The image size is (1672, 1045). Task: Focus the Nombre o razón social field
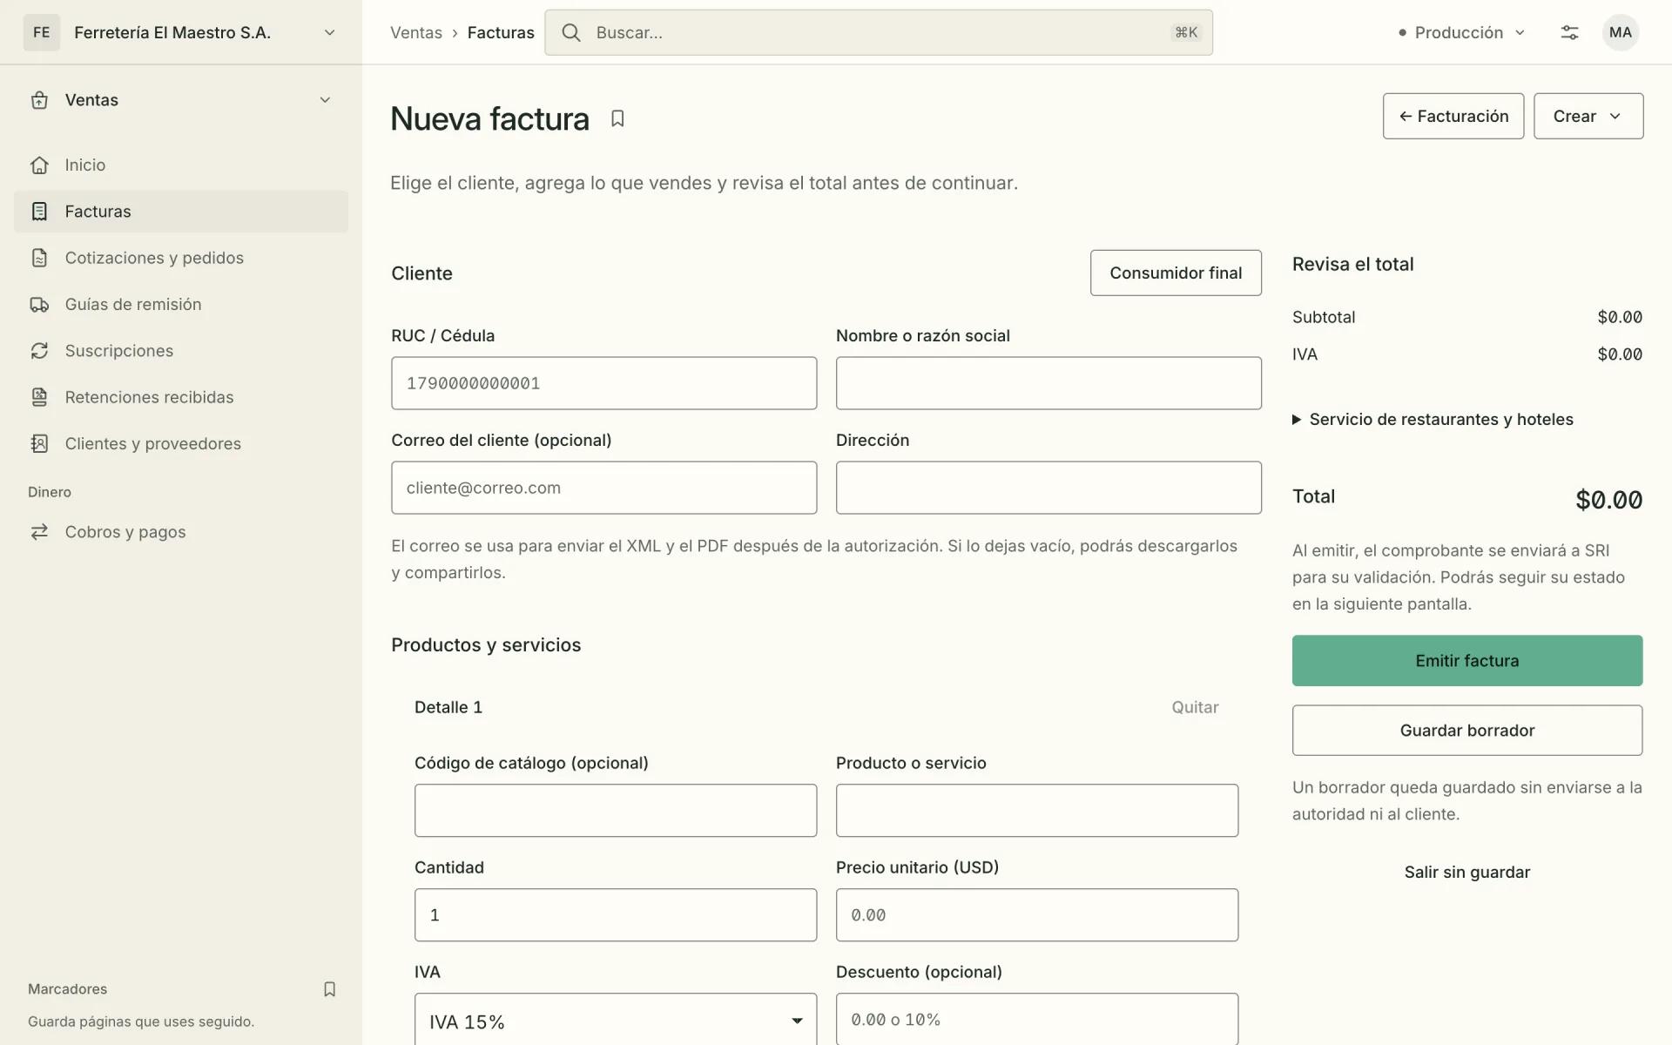click(1048, 383)
